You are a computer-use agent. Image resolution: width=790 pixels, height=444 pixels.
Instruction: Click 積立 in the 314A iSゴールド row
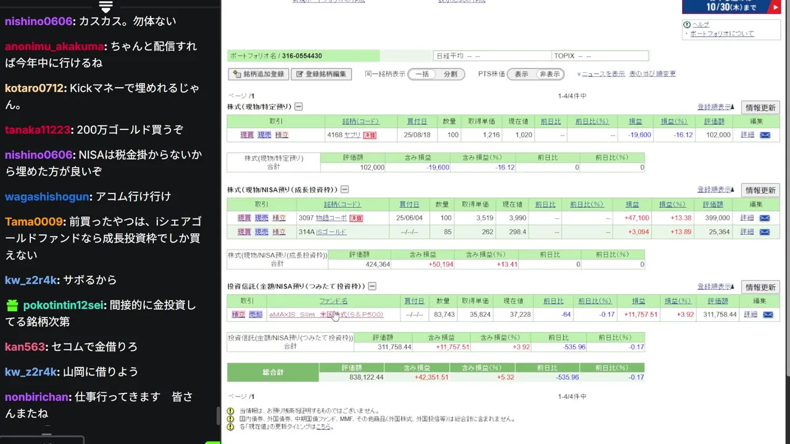click(279, 232)
